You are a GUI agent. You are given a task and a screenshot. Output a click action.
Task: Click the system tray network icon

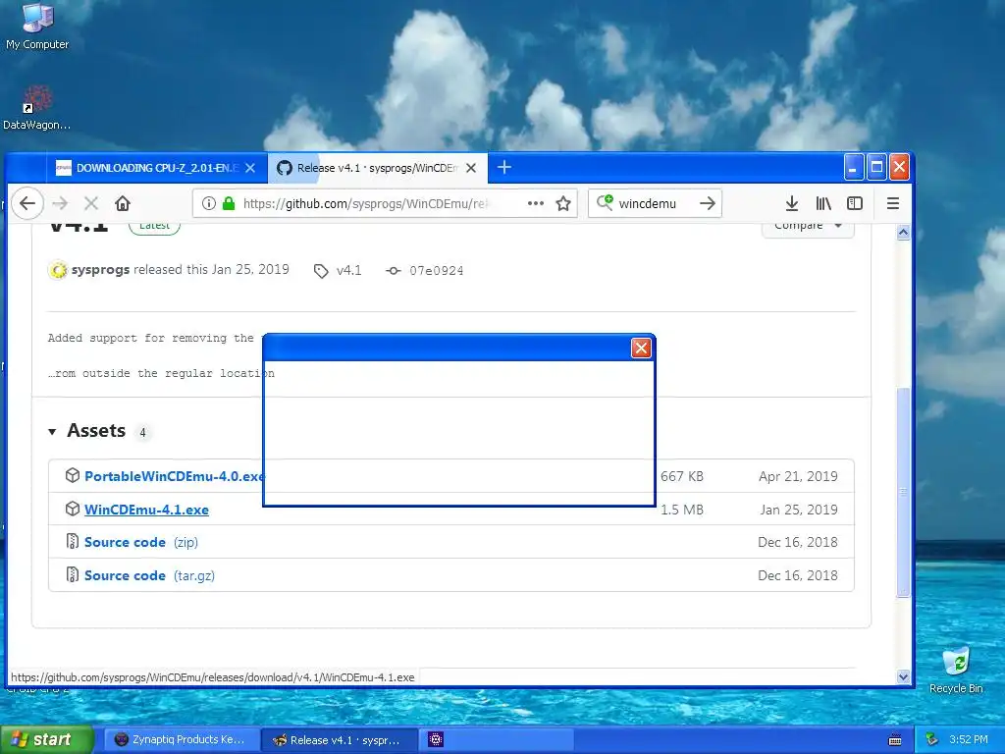932,740
